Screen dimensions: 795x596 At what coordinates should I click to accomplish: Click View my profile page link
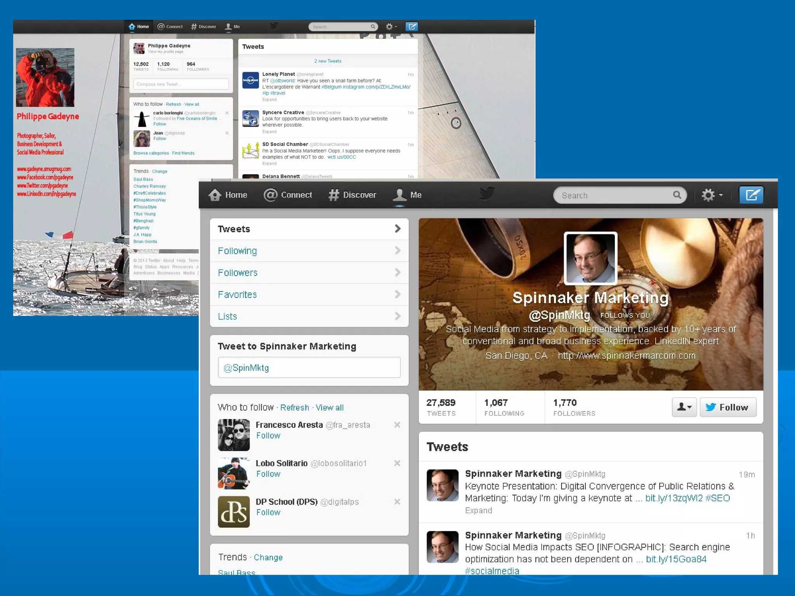(x=165, y=52)
